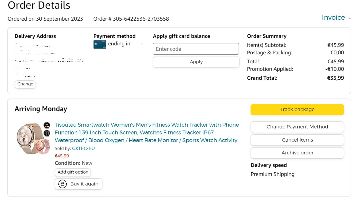Archive this order
The image size is (356, 201).
pos(297,153)
